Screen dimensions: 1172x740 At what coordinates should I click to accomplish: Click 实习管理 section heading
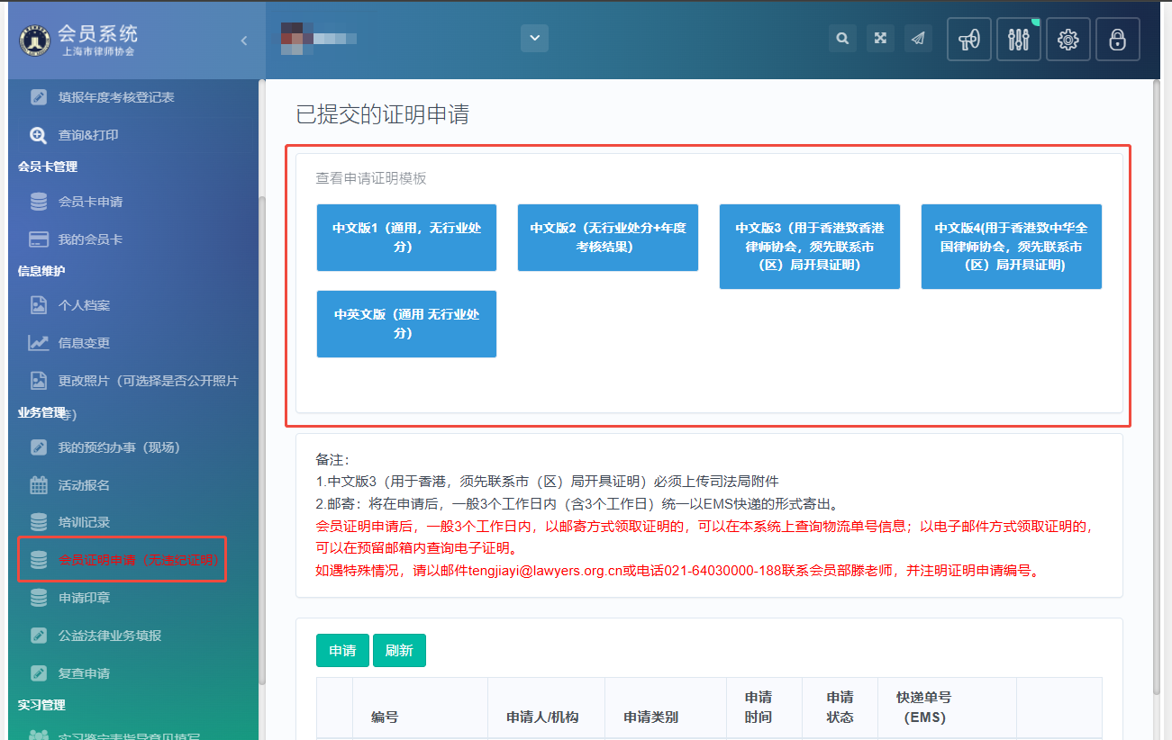41,705
